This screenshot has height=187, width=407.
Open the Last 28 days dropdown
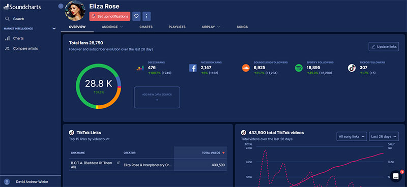tap(384, 136)
